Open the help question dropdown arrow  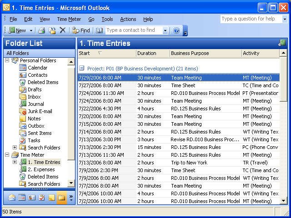[285, 19]
